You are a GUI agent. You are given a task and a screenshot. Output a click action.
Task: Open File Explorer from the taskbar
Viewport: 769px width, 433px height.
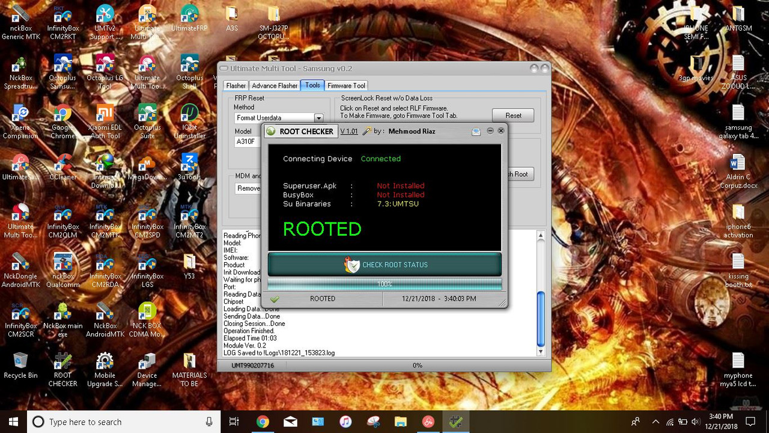[401, 422]
